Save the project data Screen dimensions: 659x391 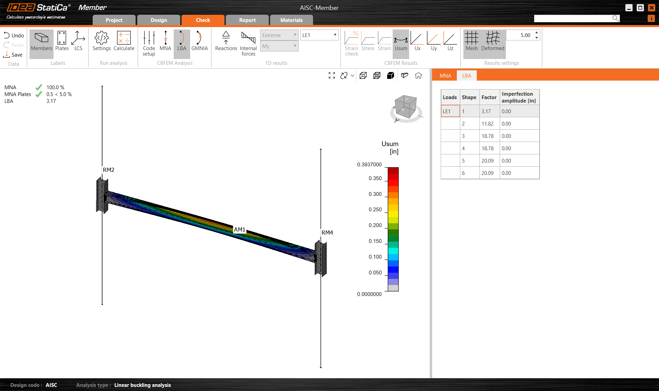pyautogui.click(x=13, y=55)
